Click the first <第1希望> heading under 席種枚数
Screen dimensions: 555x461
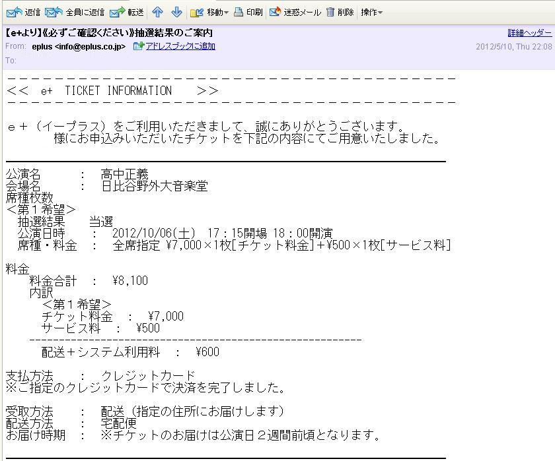click(41, 210)
